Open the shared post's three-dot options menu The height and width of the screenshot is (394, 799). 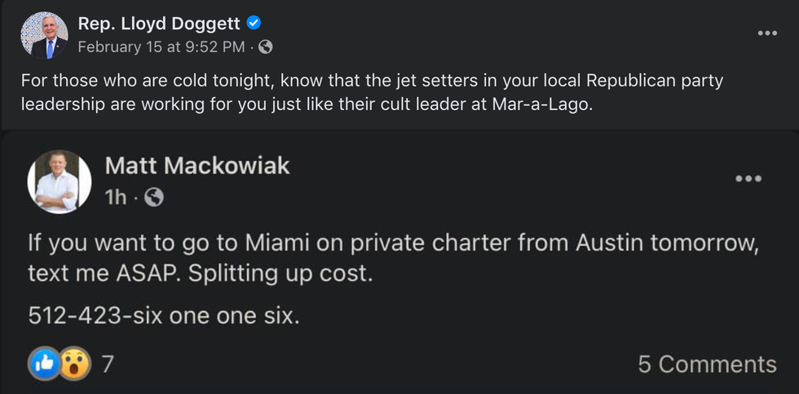748,179
